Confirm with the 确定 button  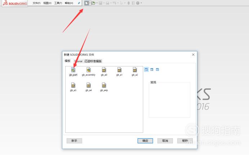(145, 141)
